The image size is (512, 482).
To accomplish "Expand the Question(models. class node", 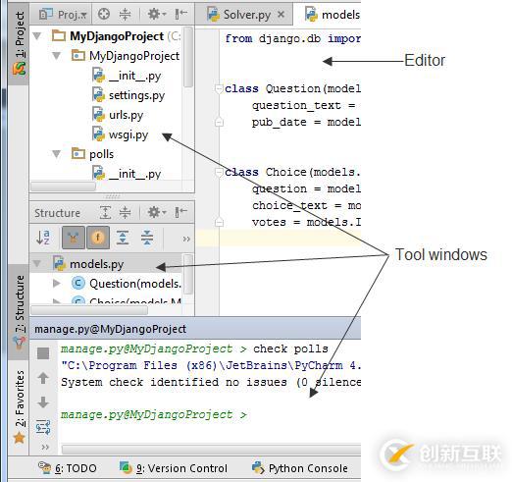I will (57, 284).
